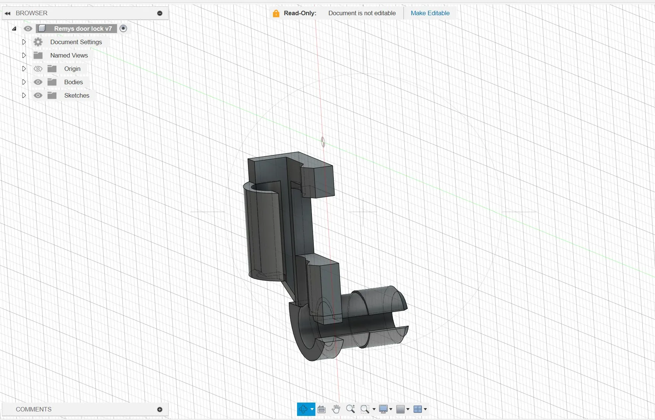This screenshot has height=420, width=655.
Task: Select the Zoom magnifier tool
Action: coord(350,409)
